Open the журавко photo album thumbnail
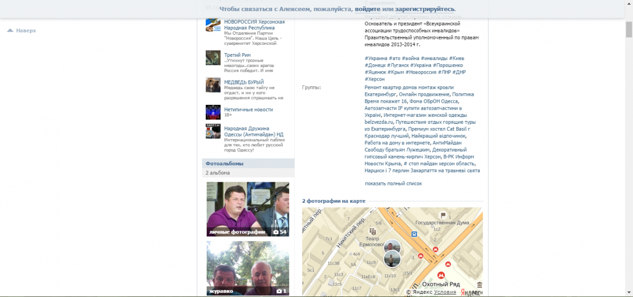Screen dimensions: 633x297 248,268
